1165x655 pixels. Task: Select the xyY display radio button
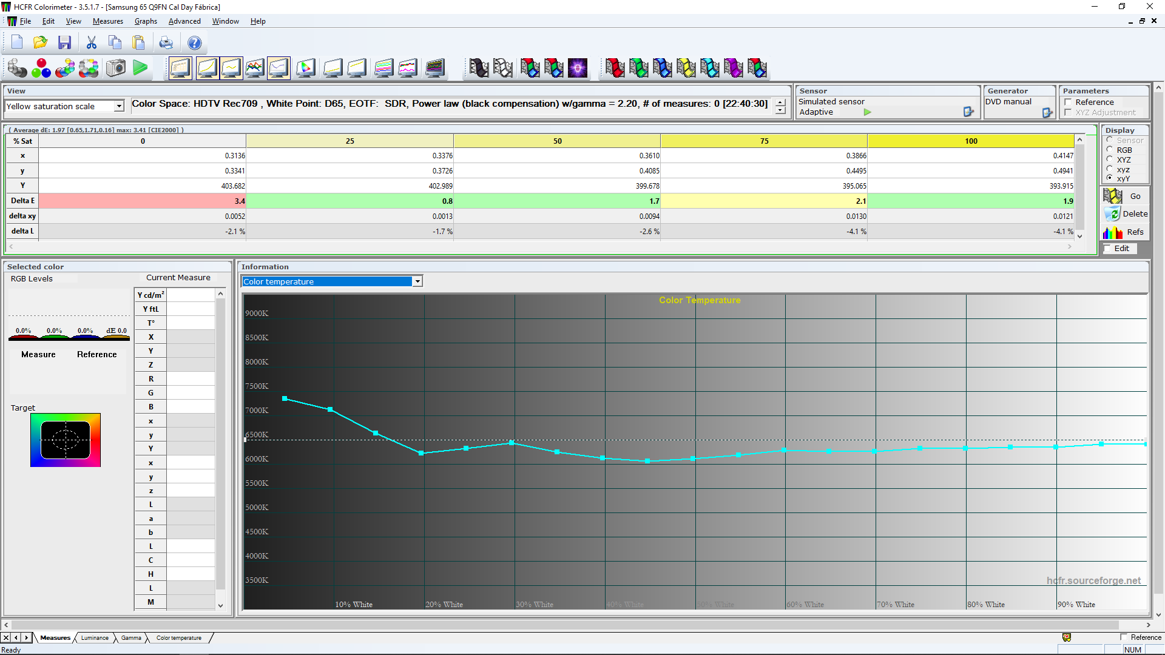[x=1110, y=178]
